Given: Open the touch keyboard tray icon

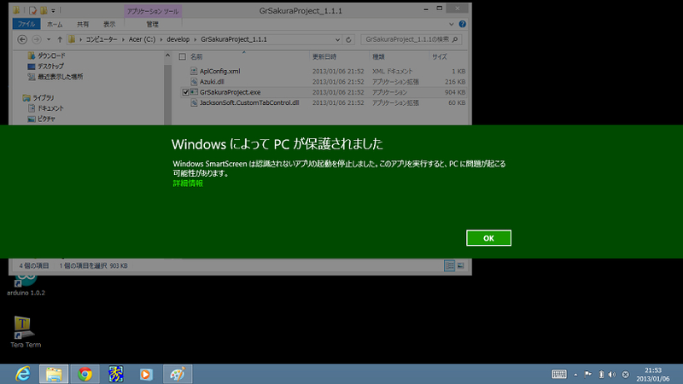Looking at the screenshot, I should (559, 374).
